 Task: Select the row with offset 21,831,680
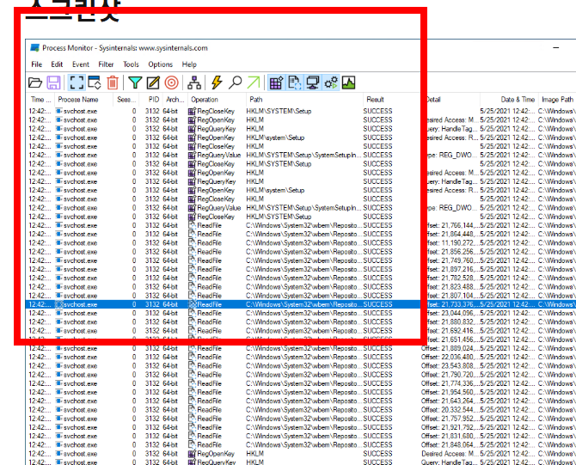pos(302,436)
